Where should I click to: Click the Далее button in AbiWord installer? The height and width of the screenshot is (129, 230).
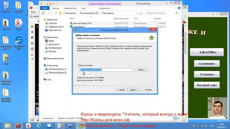(134, 90)
